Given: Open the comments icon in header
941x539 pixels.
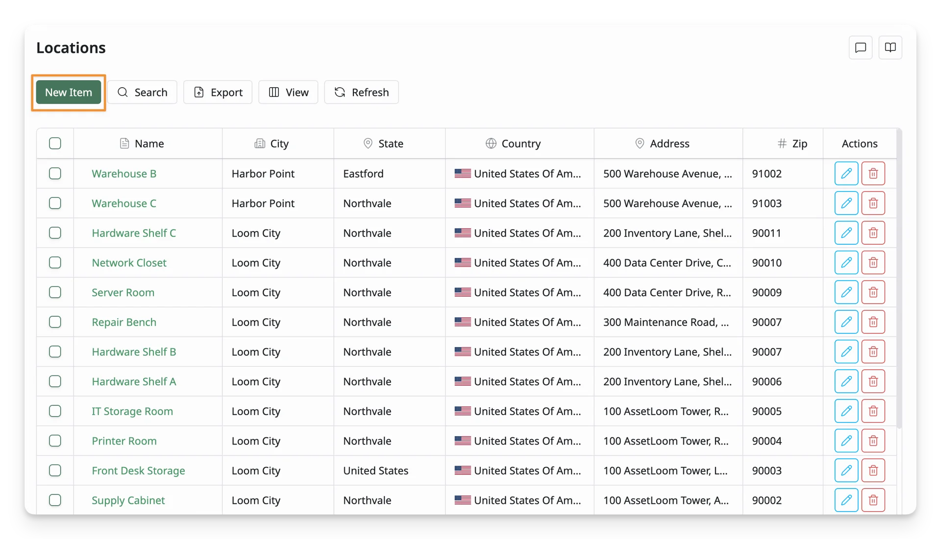Looking at the screenshot, I should point(861,47).
